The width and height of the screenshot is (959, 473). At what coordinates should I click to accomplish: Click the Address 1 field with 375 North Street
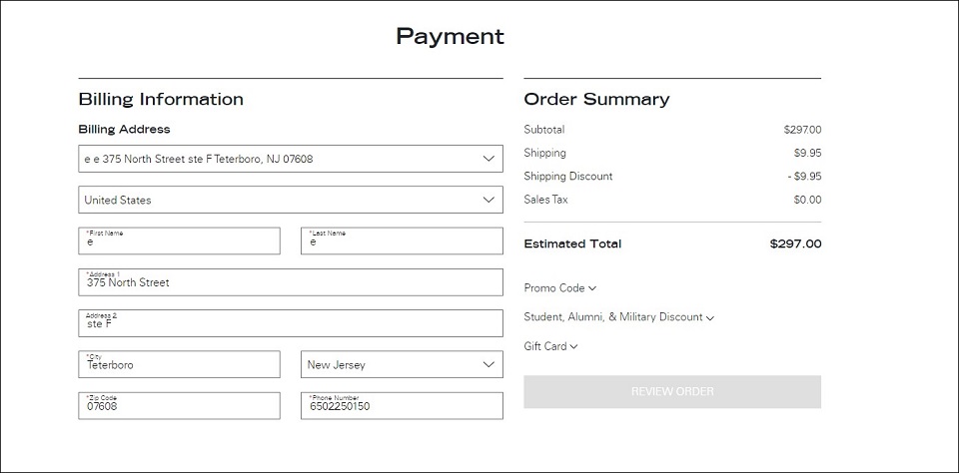tap(291, 282)
